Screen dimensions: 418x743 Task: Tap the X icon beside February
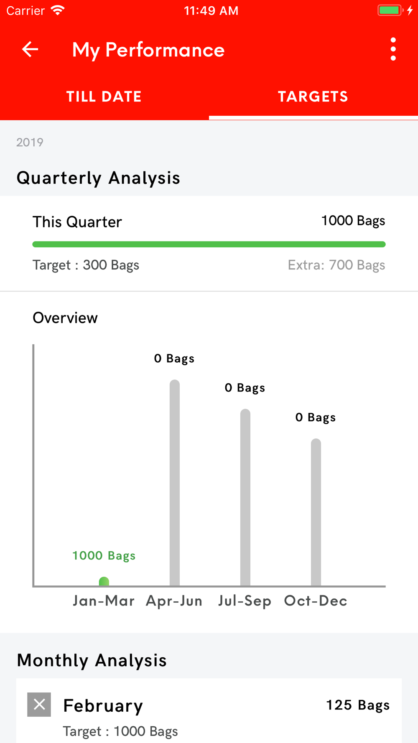coord(39,705)
